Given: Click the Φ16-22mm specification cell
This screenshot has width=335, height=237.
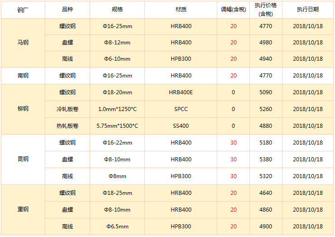Looking at the screenshot, I should tap(117, 143).
